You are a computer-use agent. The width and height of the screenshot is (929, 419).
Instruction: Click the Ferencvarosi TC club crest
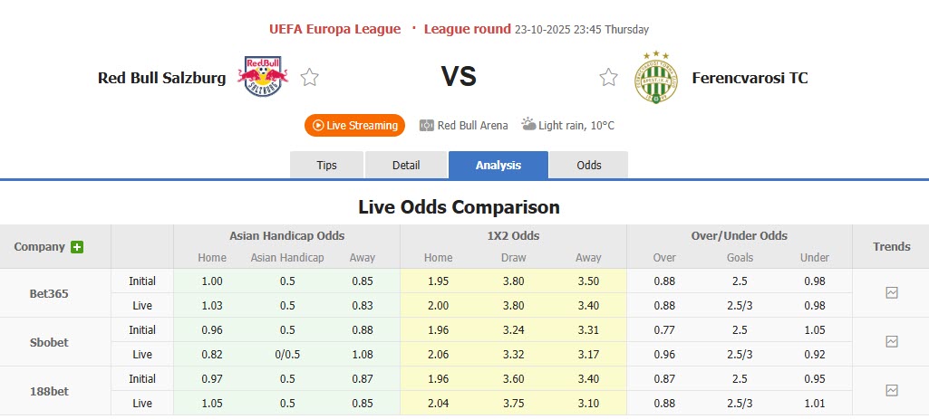pos(656,77)
